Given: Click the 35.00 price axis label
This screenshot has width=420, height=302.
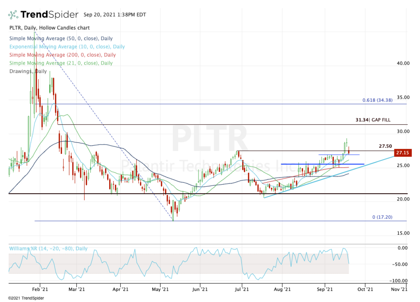Looking at the screenshot, I should 403,97.
